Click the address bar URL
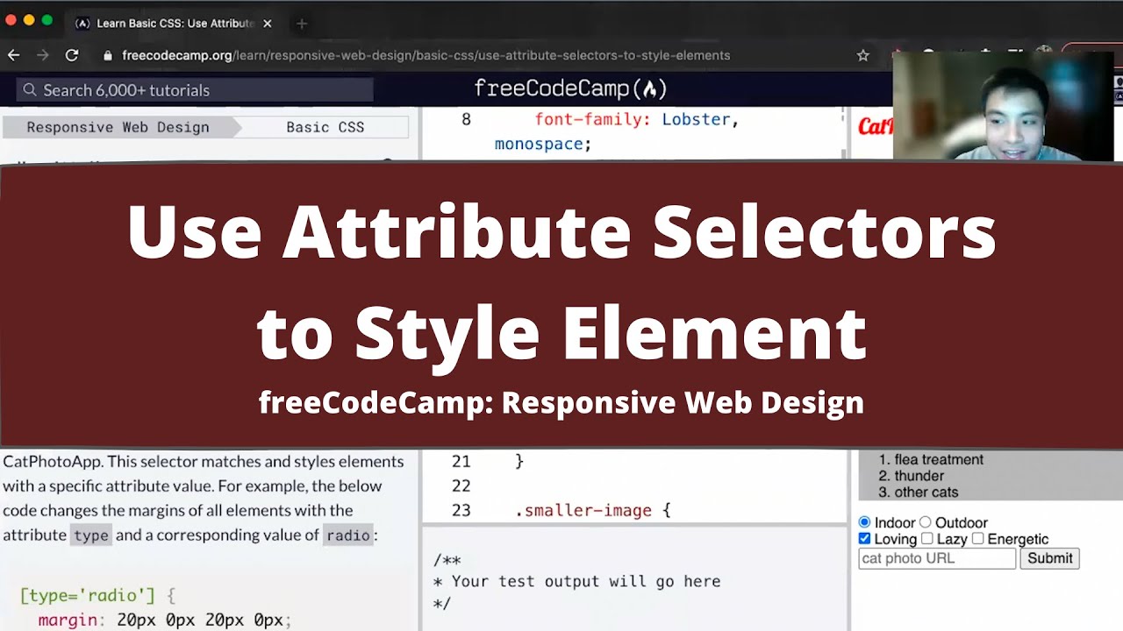Image resolution: width=1123 pixels, height=631 pixels. (x=426, y=55)
